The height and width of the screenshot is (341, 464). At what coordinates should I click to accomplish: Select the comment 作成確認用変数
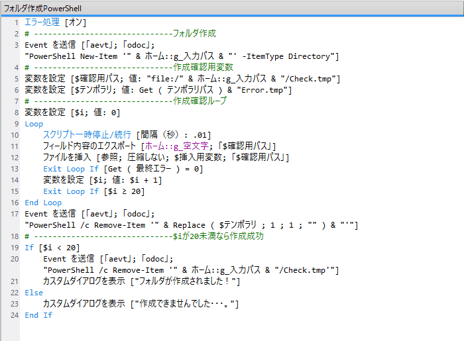pos(129,68)
